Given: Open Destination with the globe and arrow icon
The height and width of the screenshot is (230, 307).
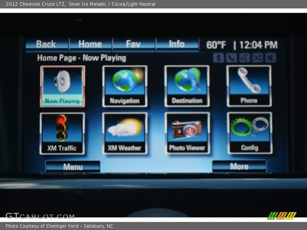Looking at the screenshot, I should click(x=187, y=85).
